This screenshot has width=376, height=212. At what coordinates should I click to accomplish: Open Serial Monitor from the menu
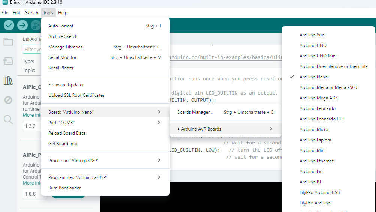coord(105,57)
